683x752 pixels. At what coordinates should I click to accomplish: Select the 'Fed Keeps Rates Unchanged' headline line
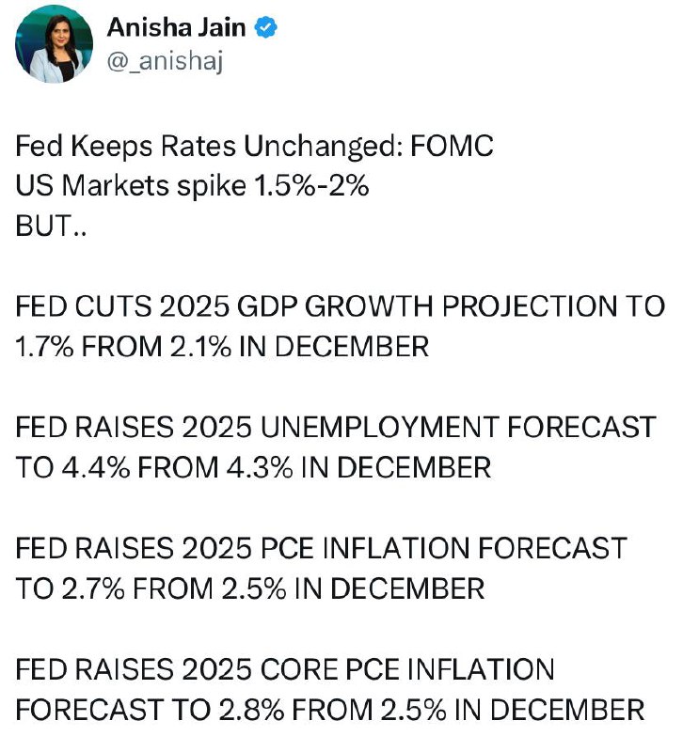pos(254,147)
